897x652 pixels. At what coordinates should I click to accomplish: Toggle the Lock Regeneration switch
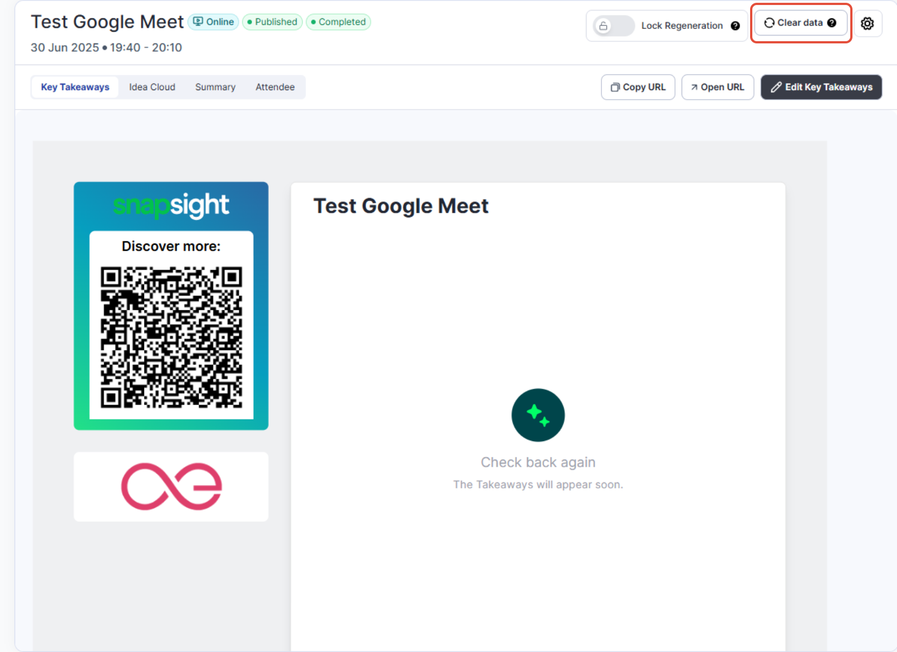pos(613,26)
